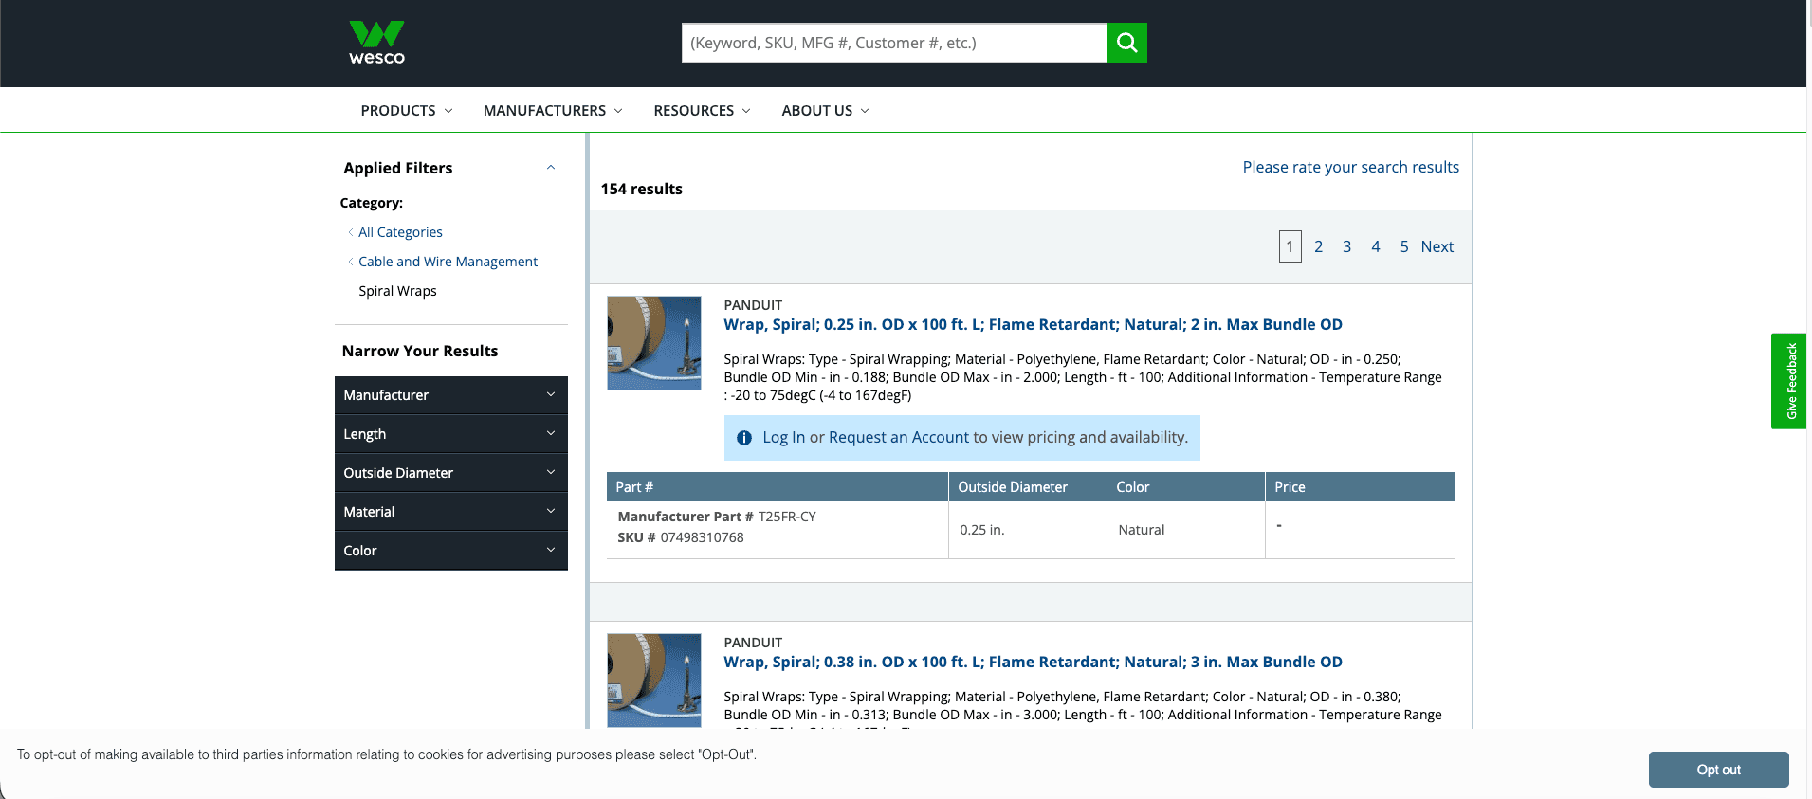1812x799 pixels.
Task: Go to results page 3
Action: [1346, 246]
